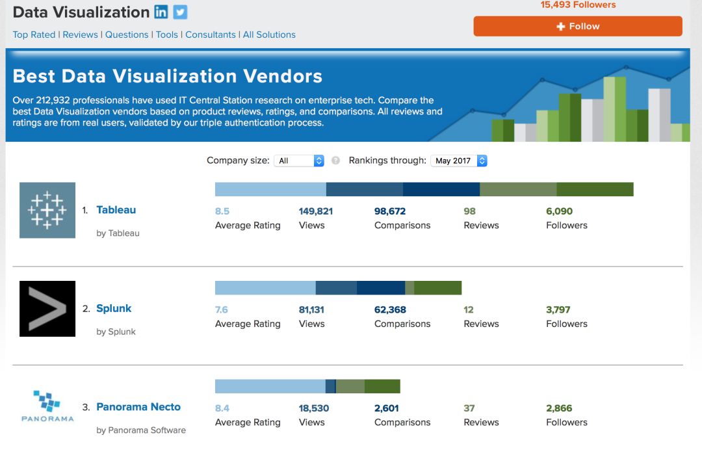
Task: Open the Panorama Necto vendor link
Action: pos(138,407)
